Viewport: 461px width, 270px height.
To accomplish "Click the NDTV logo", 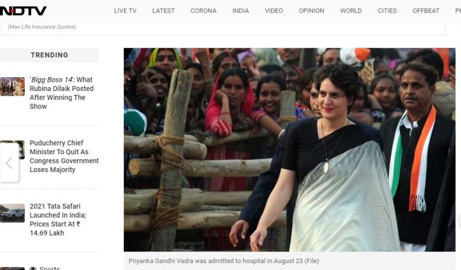I will (23, 11).
